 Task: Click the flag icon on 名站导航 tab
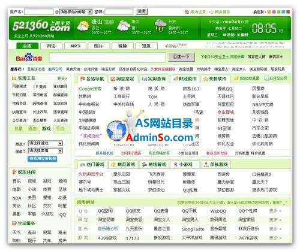tap(83, 78)
